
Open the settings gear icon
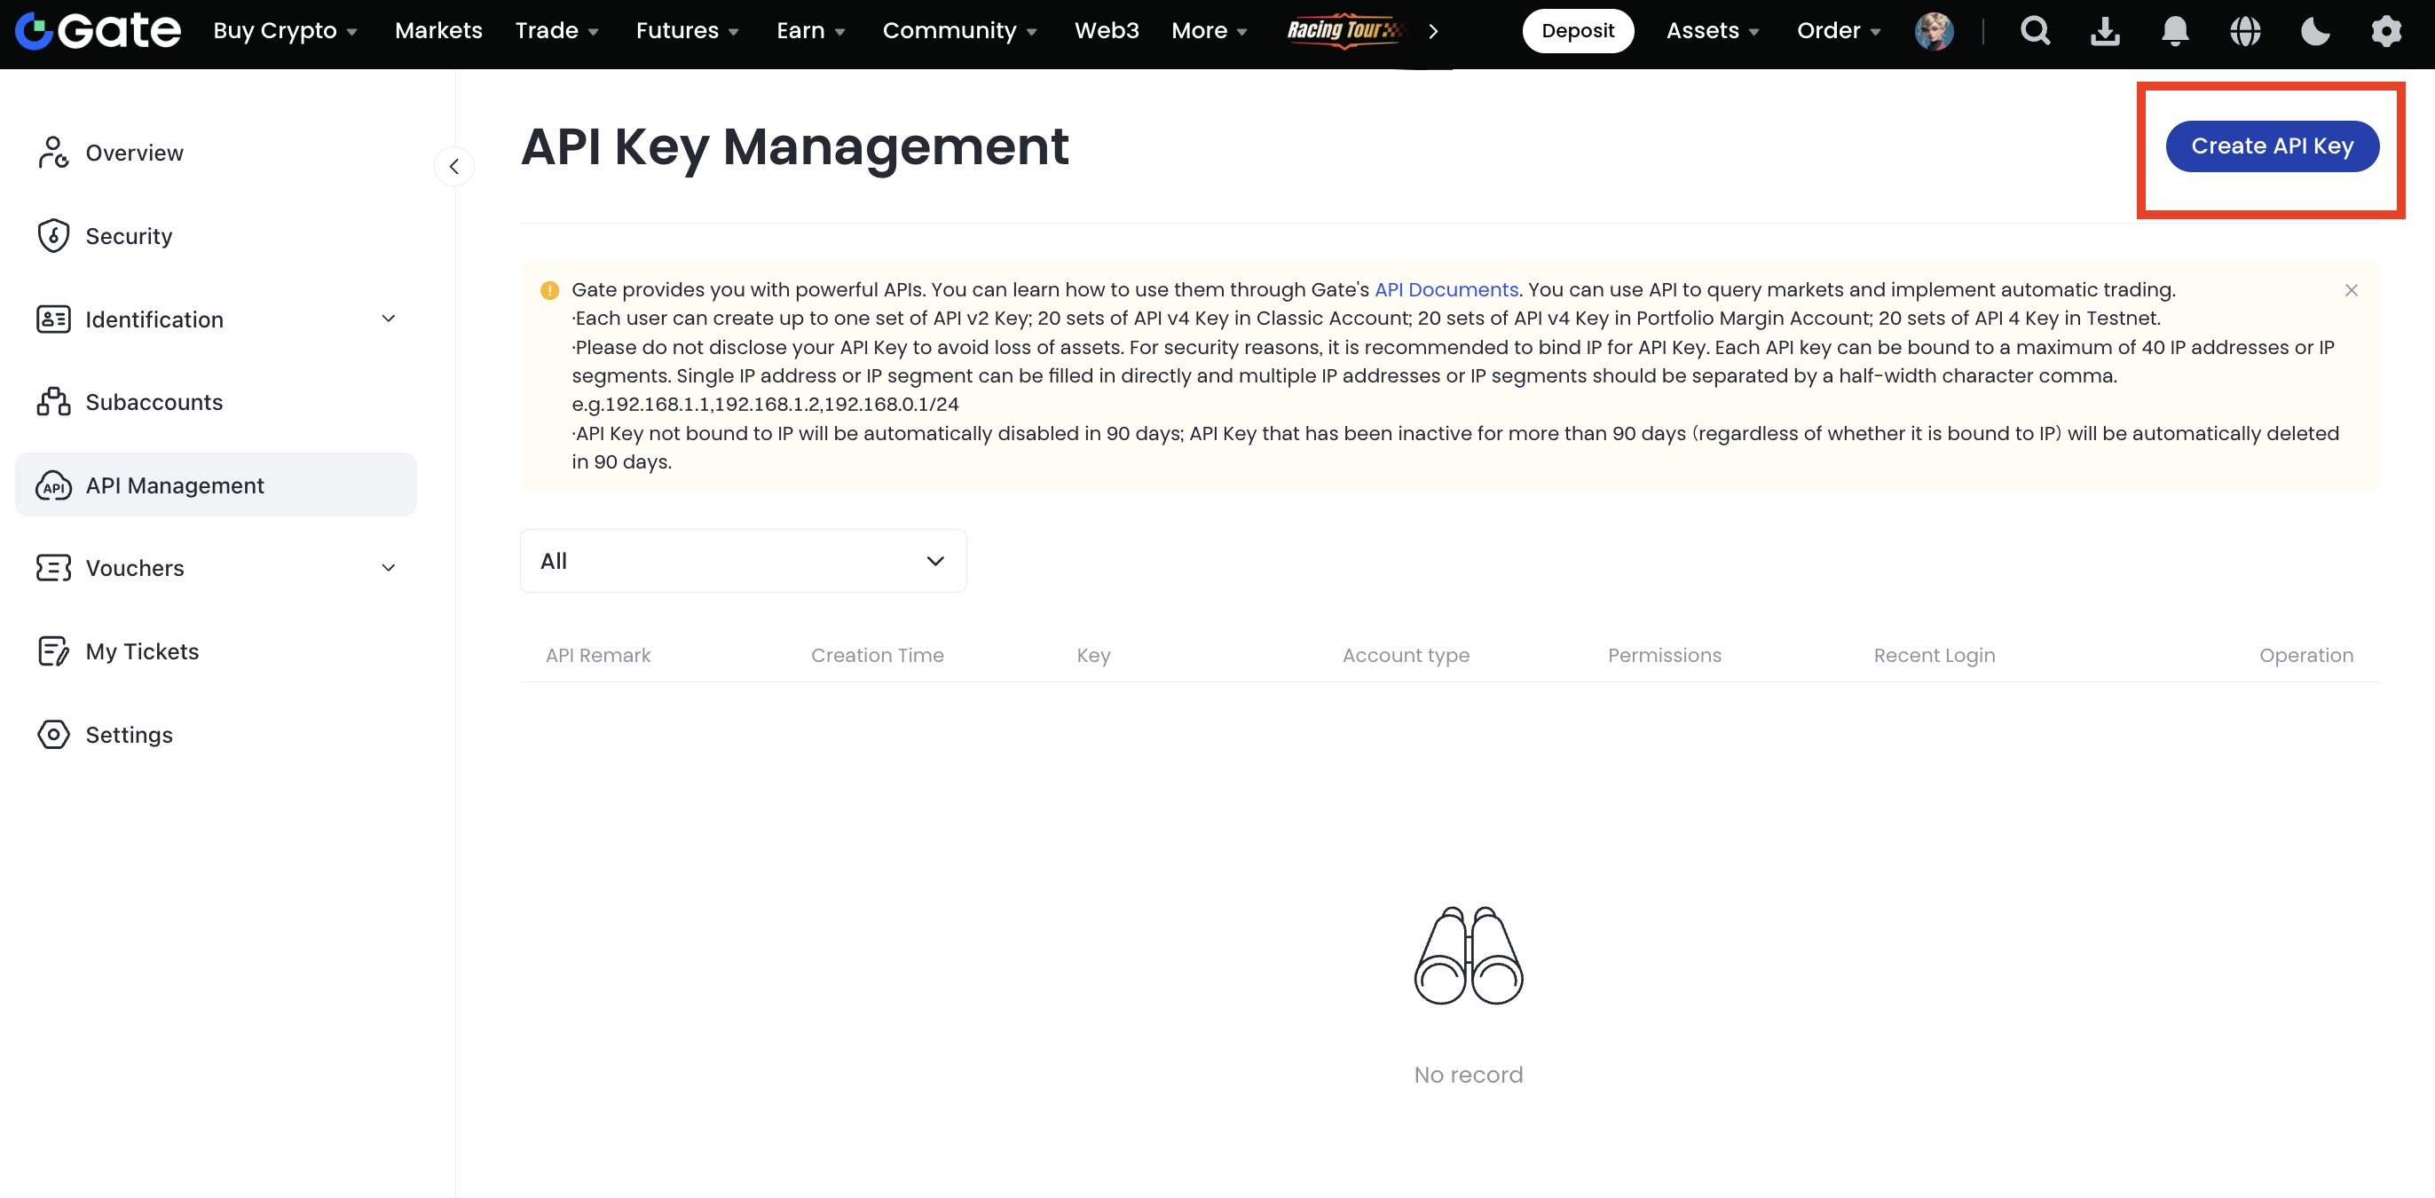point(2386,31)
